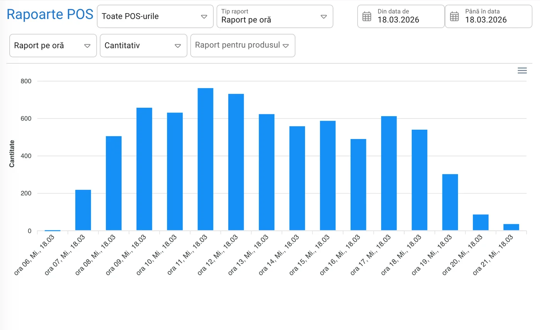Expand the 'Toate POS-urile' dropdown arrow
This screenshot has height=330, width=540.
click(x=204, y=17)
